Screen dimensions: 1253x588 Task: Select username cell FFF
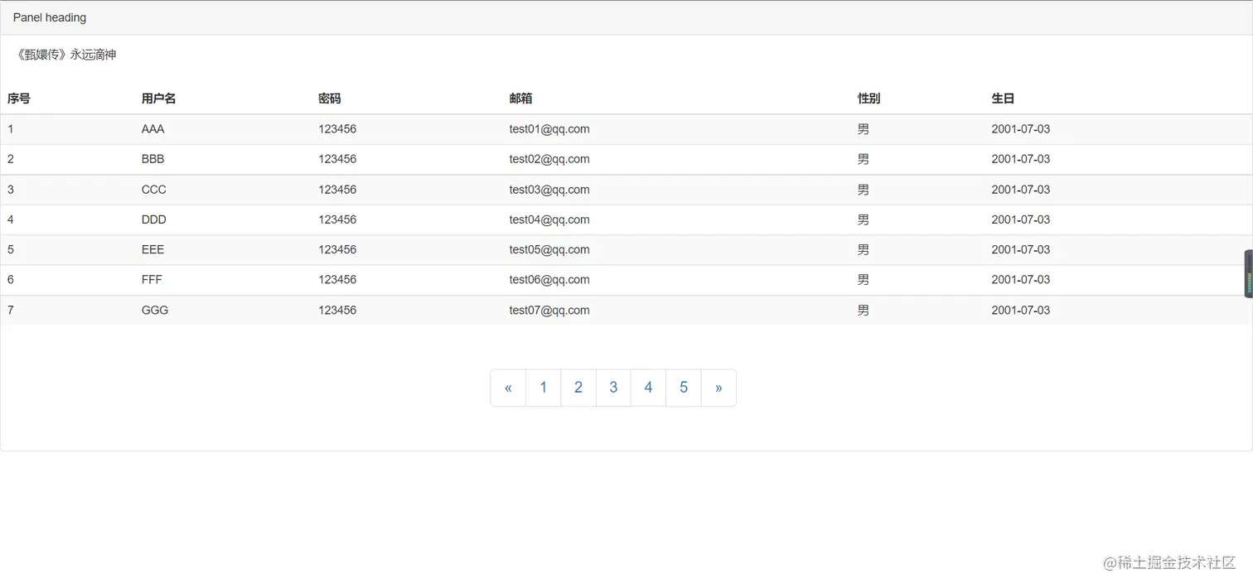tap(152, 280)
